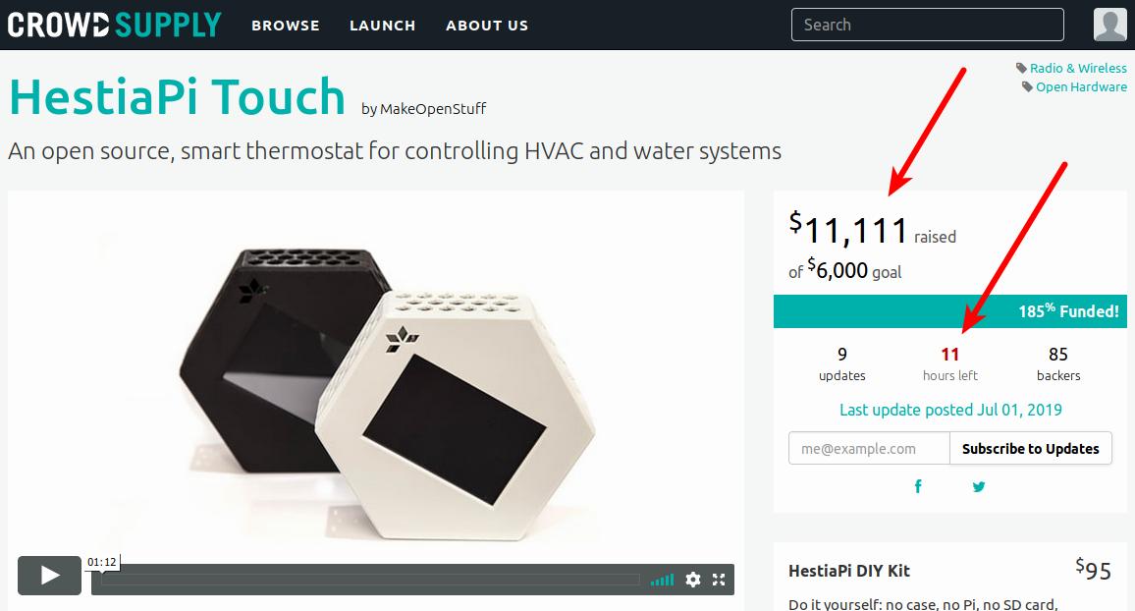1135x611 pixels.
Task: Click the video progress bar
Action: point(370,580)
